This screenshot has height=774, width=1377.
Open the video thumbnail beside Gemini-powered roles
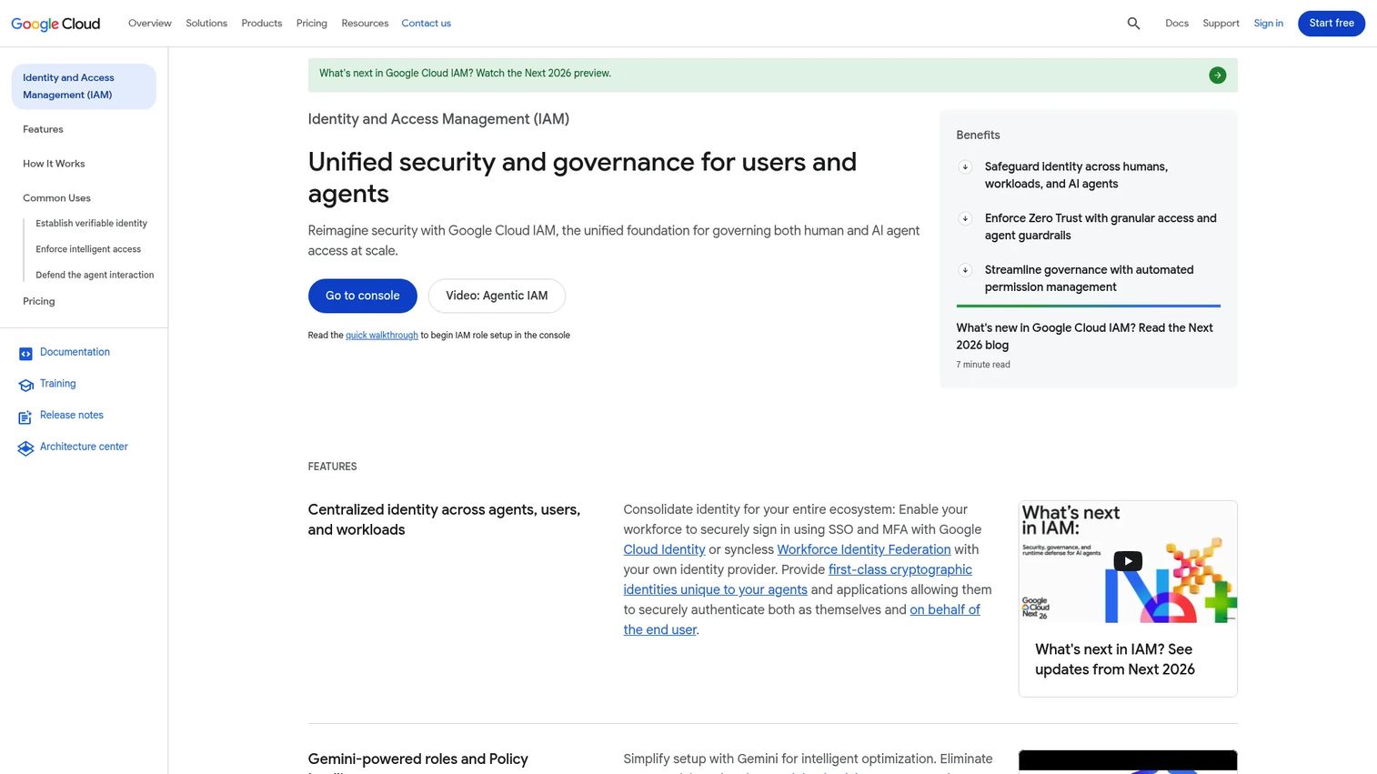click(x=1128, y=762)
